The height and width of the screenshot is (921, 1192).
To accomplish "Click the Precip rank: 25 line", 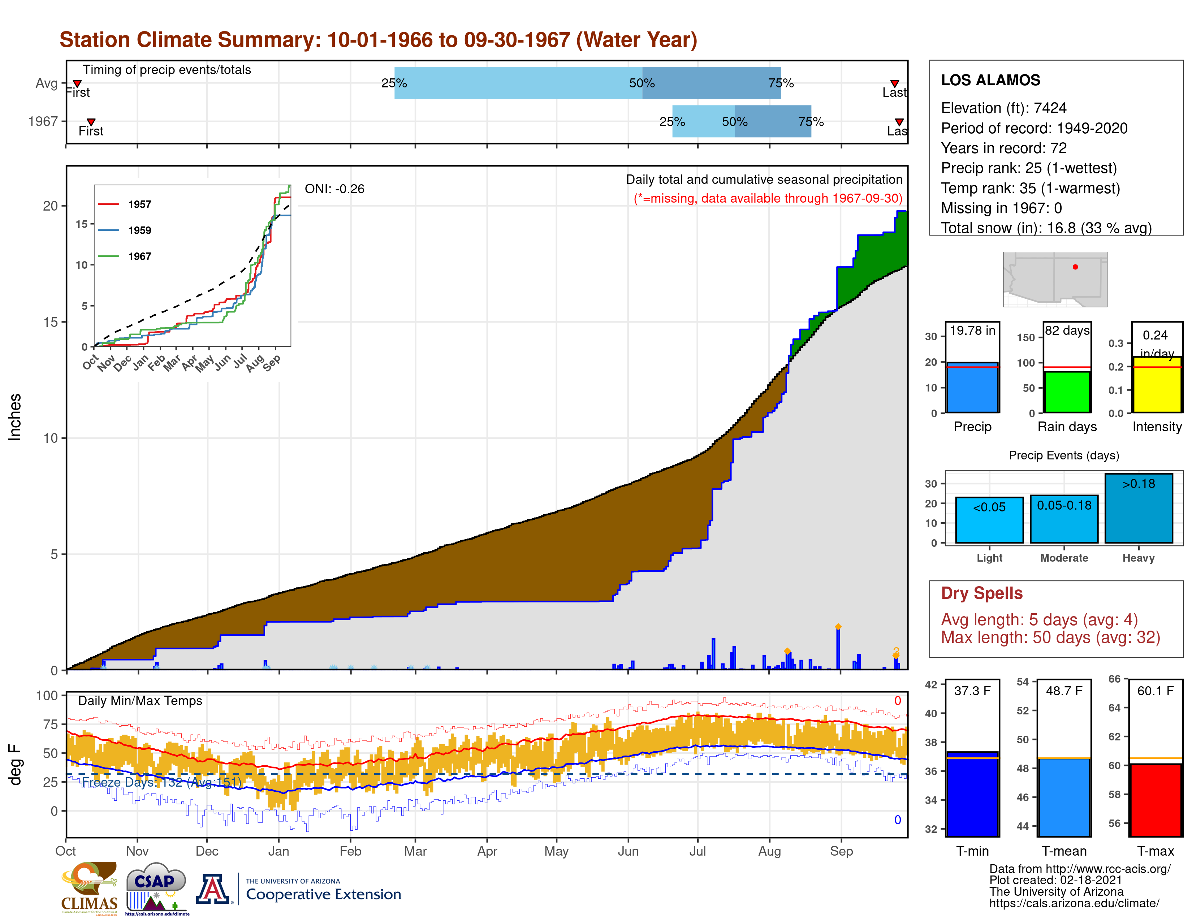I will 1029,168.
